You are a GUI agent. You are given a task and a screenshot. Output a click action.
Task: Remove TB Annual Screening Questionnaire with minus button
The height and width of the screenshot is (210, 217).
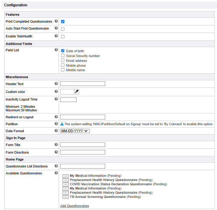[66, 197]
